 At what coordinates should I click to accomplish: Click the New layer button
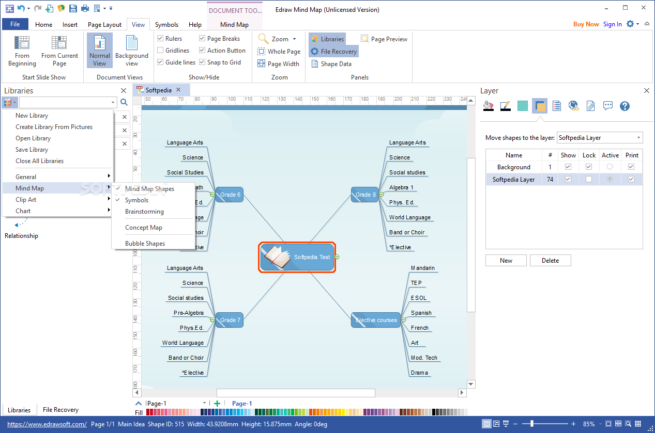pyautogui.click(x=506, y=261)
